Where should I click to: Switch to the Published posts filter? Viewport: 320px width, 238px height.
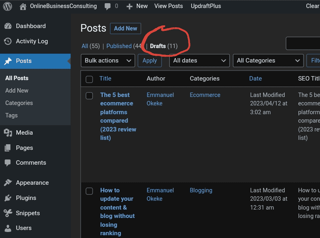tap(119, 46)
